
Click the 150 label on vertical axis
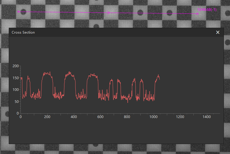15,78
